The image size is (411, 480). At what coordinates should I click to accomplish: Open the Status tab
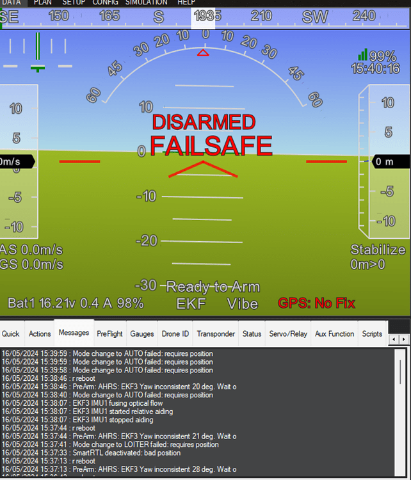(x=252, y=333)
